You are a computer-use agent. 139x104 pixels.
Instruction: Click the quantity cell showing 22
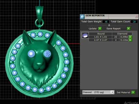tap(116, 37)
